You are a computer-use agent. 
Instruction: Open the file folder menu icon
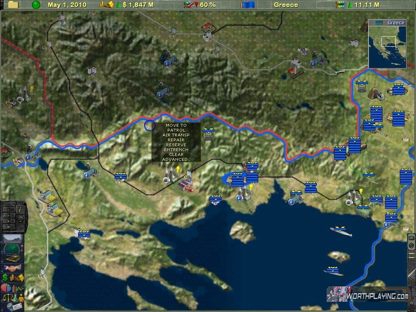pos(13,5)
